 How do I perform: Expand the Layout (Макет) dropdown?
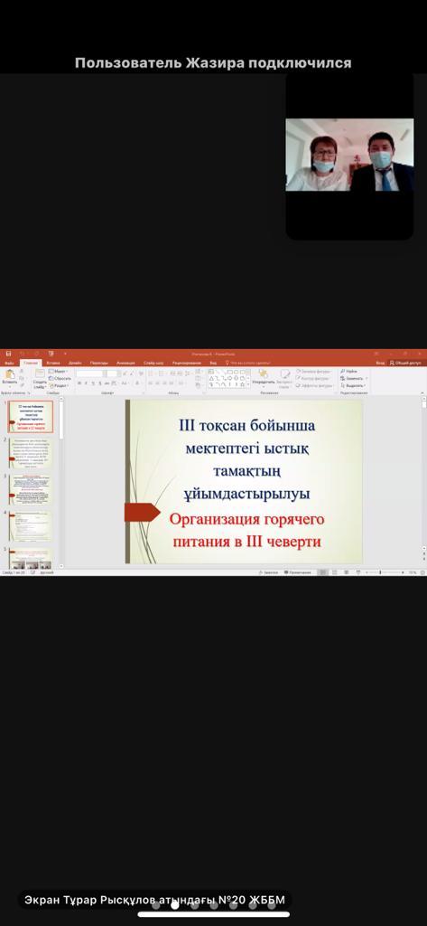58,371
